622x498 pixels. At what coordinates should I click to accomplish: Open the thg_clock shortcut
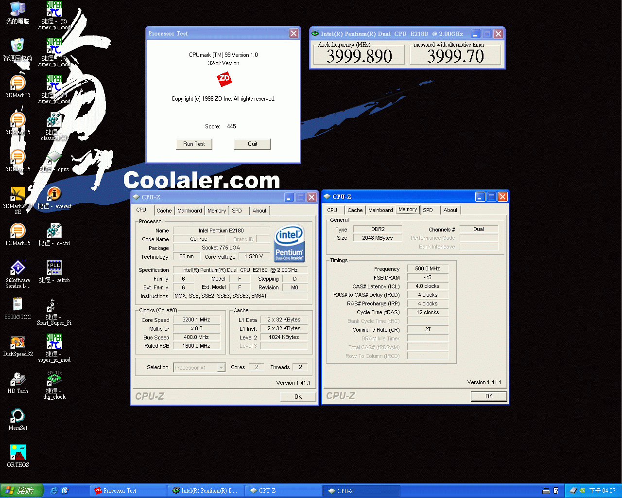click(54, 386)
